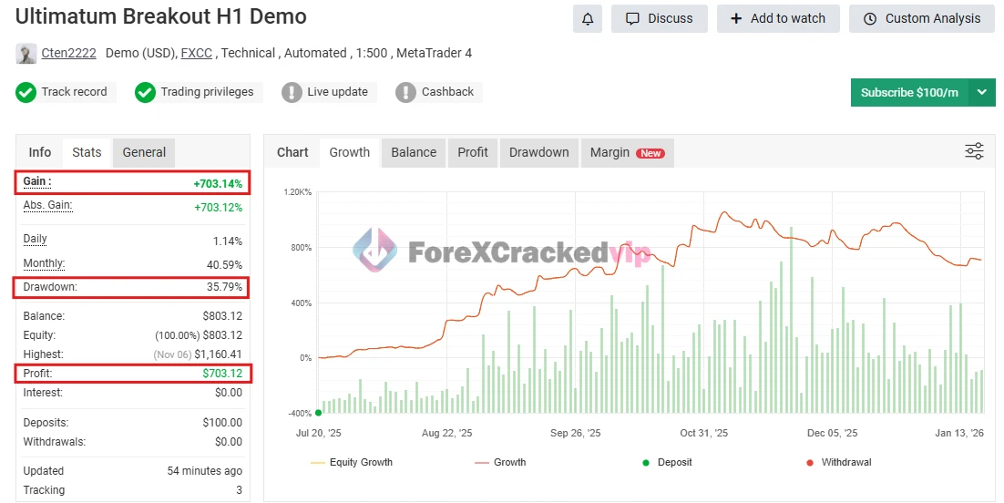Click the Live update warning icon

click(292, 92)
